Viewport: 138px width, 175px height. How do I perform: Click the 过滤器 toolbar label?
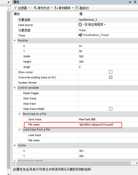pos(22,8)
